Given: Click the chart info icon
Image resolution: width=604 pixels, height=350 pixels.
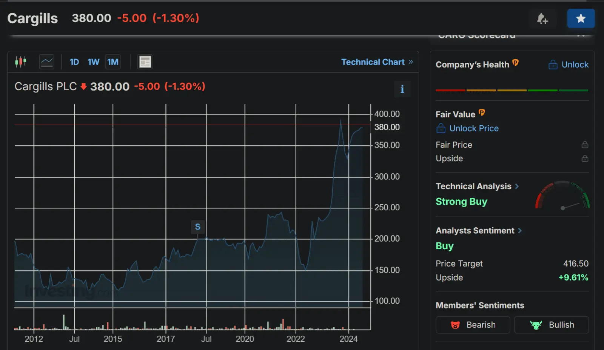Looking at the screenshot, I should [402, 89].
